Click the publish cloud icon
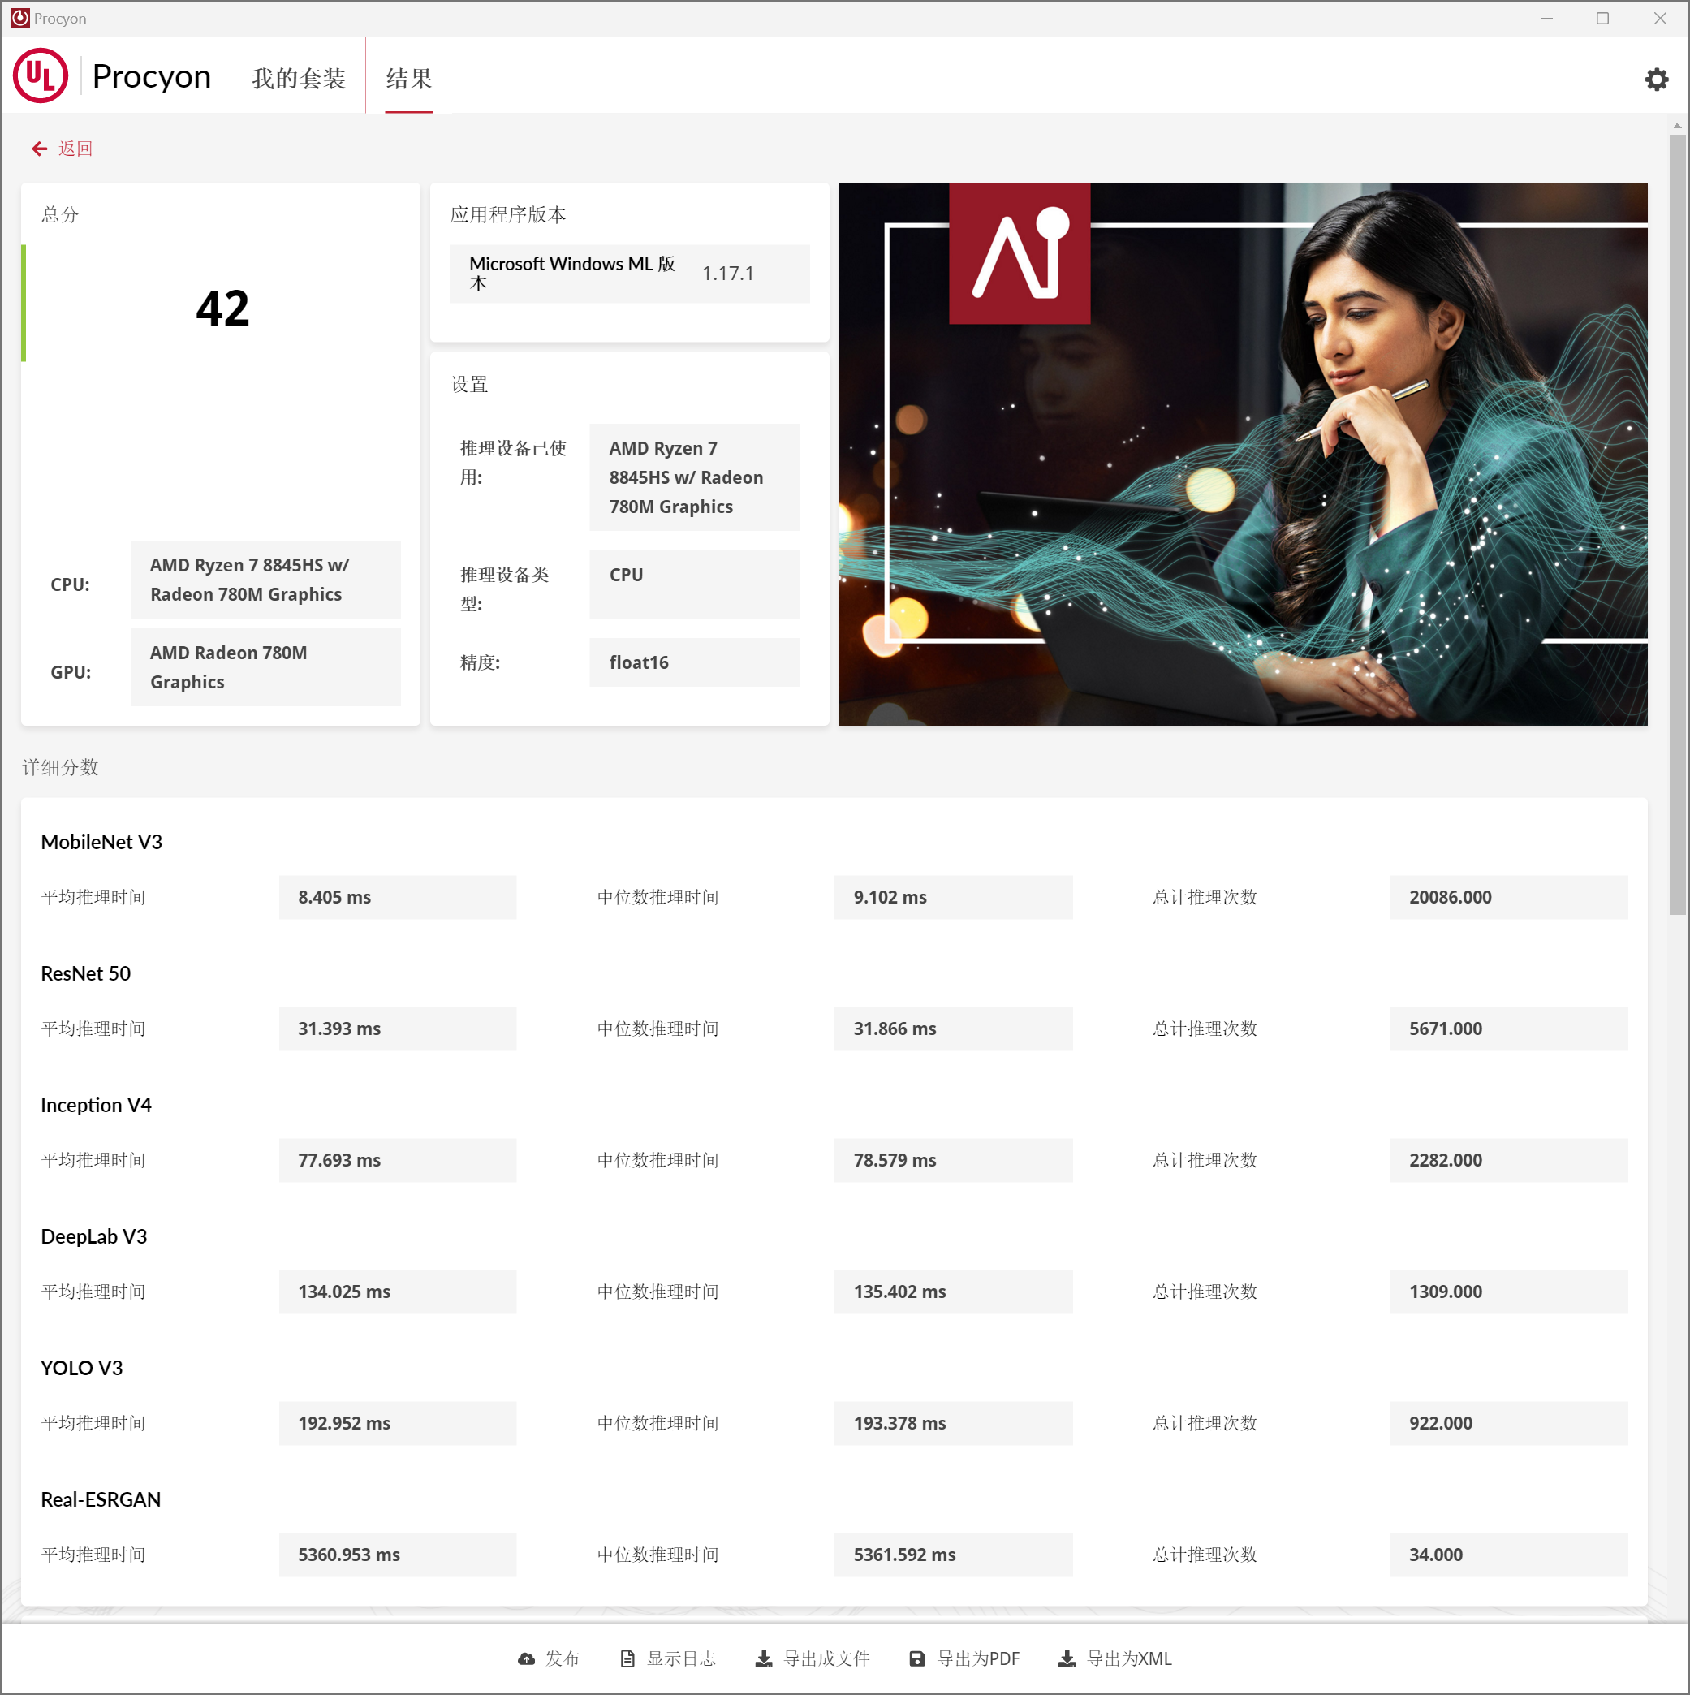1690x1695 pixels. click(527, 1658)
